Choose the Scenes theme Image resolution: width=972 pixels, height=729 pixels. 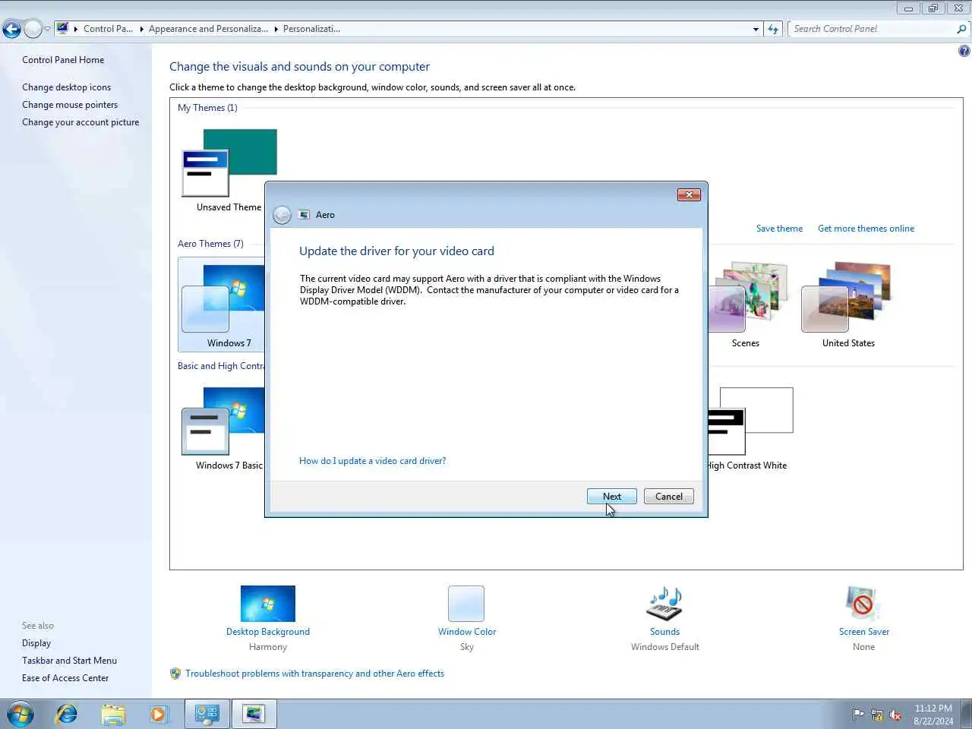click(x=745, y=304)
